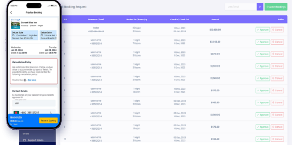Approve booking row 1 by tester
This screenshot has height=145, width=292.
pos(263,29)
